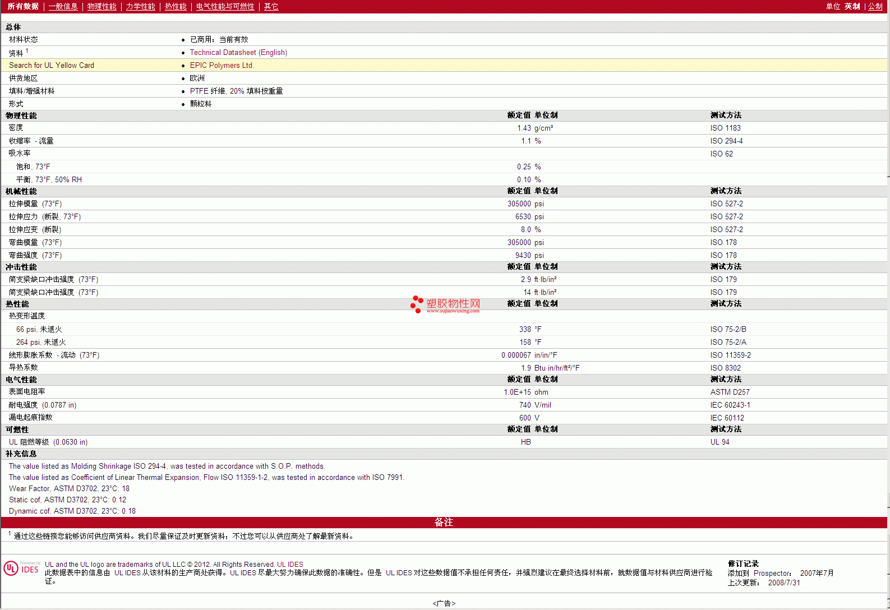Select the 拉伸模量 value 305000
The height and width of the screenshot is (610, 890).
tap(519, 204)
